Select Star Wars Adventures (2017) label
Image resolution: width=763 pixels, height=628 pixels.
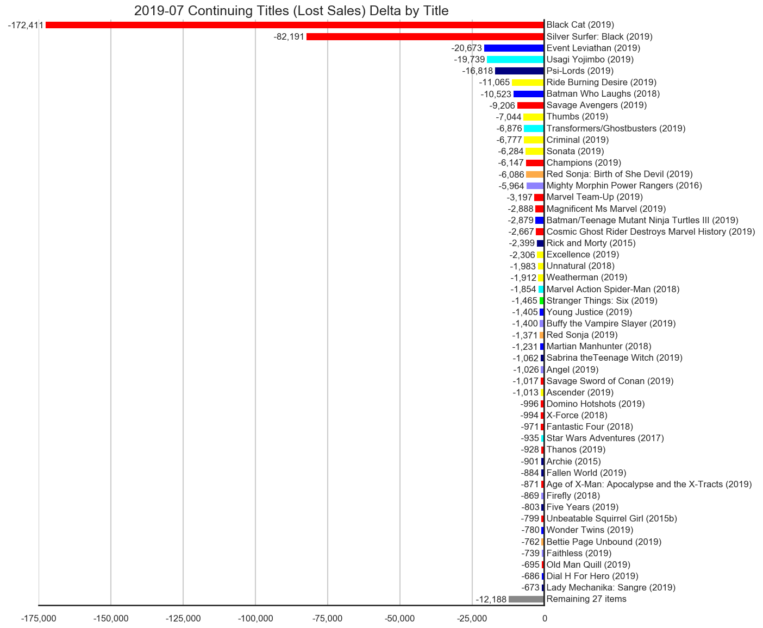[x=605, y=438]
